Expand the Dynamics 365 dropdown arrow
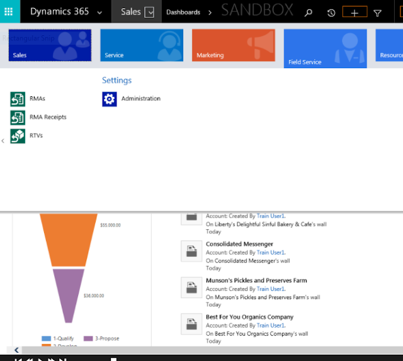This screenshot has height=361, width=403. click(99, 13)
